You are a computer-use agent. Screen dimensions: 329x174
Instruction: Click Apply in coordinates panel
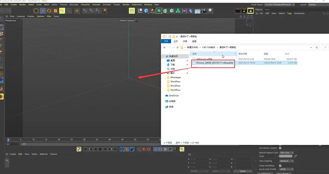tap(243, 171)
